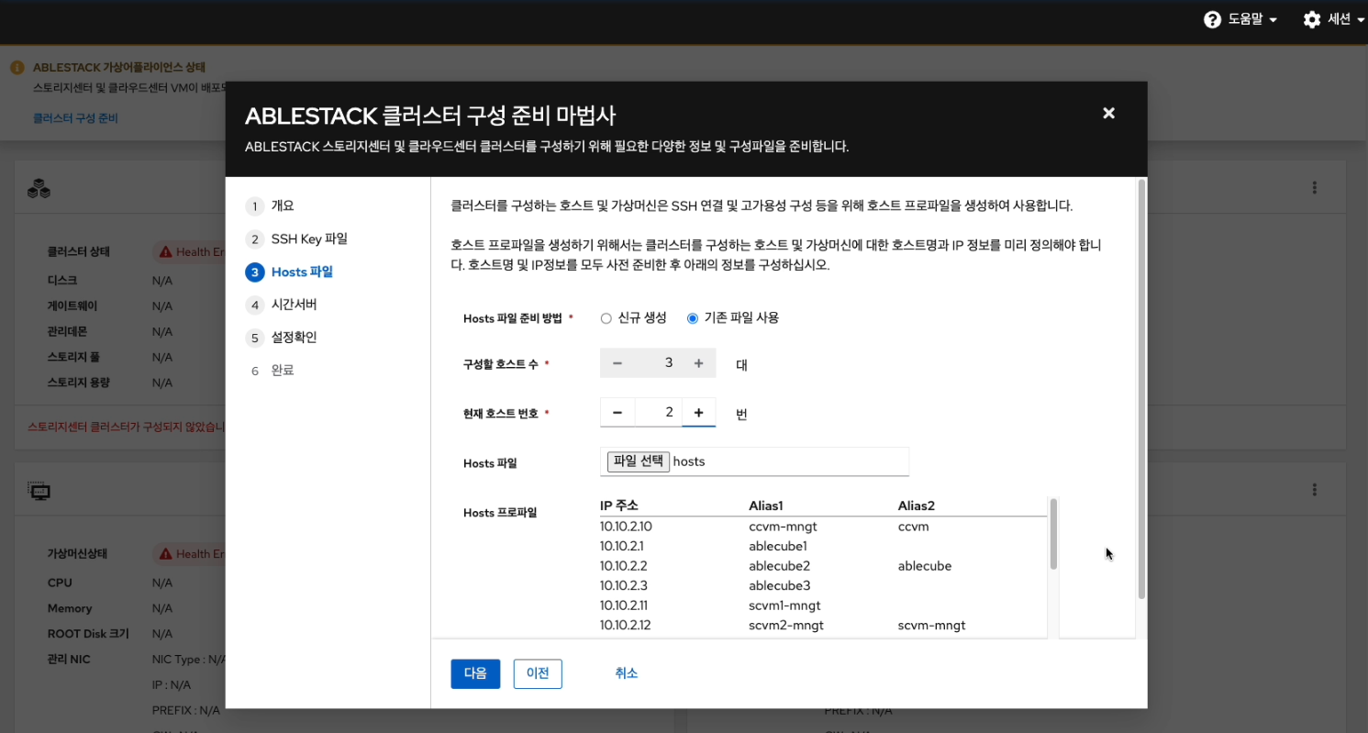Select the scvm1-mngt alias cell

(x=784, y=605)
